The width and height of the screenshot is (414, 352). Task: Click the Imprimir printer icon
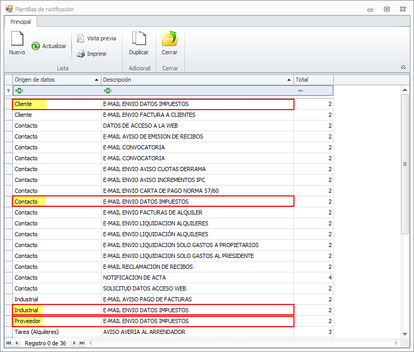(81, 54)
